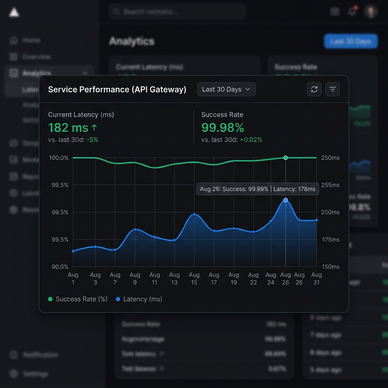The width and height of the screenshot is (388, 388).
Task: Open the Last 30 Days dropdown in card
Action: point(226,89)
